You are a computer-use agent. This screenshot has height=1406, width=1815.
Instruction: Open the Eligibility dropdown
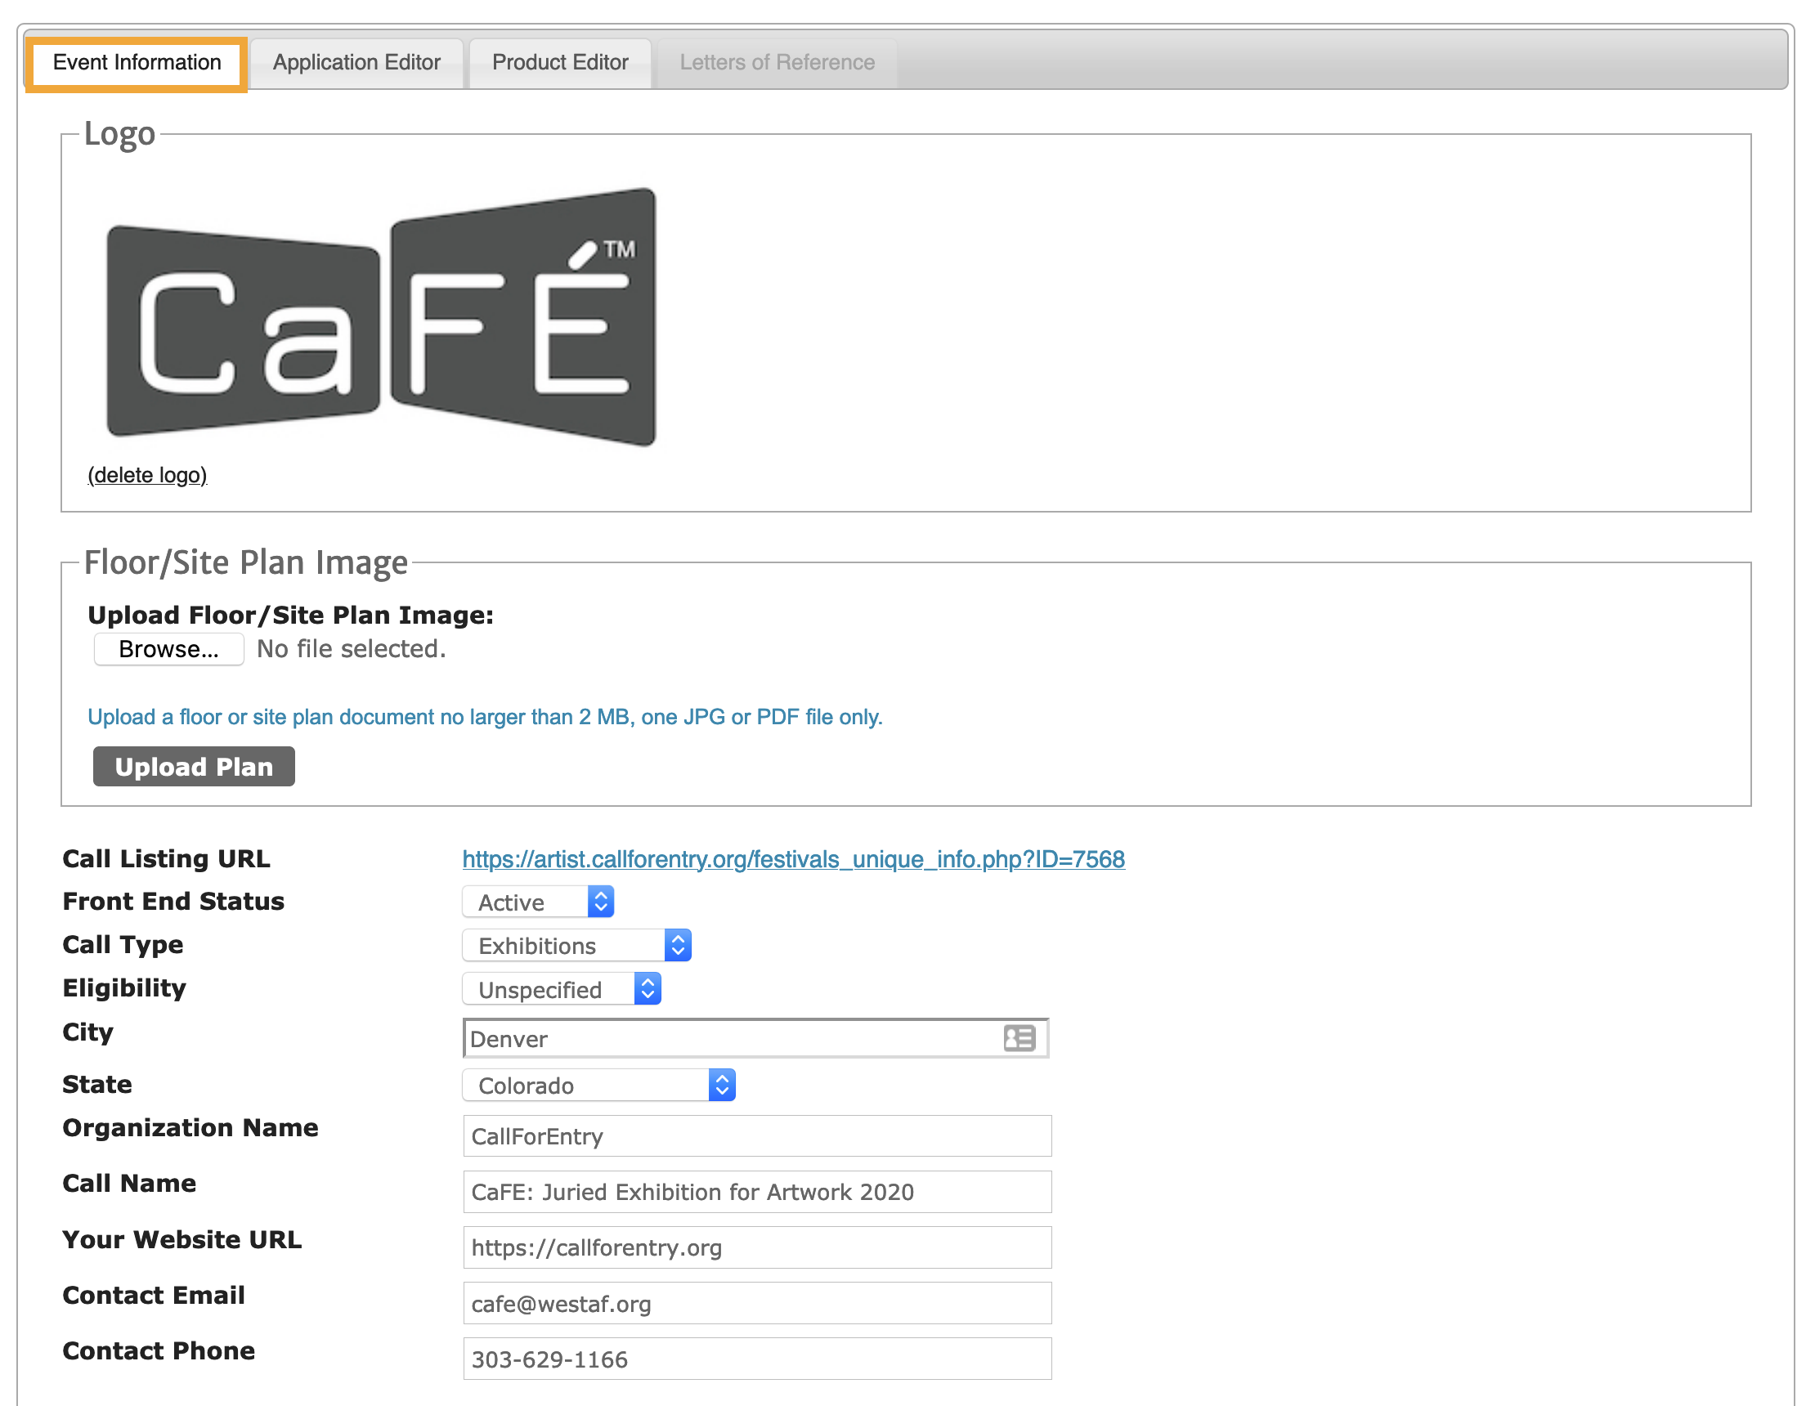click(x=562, y=990)
